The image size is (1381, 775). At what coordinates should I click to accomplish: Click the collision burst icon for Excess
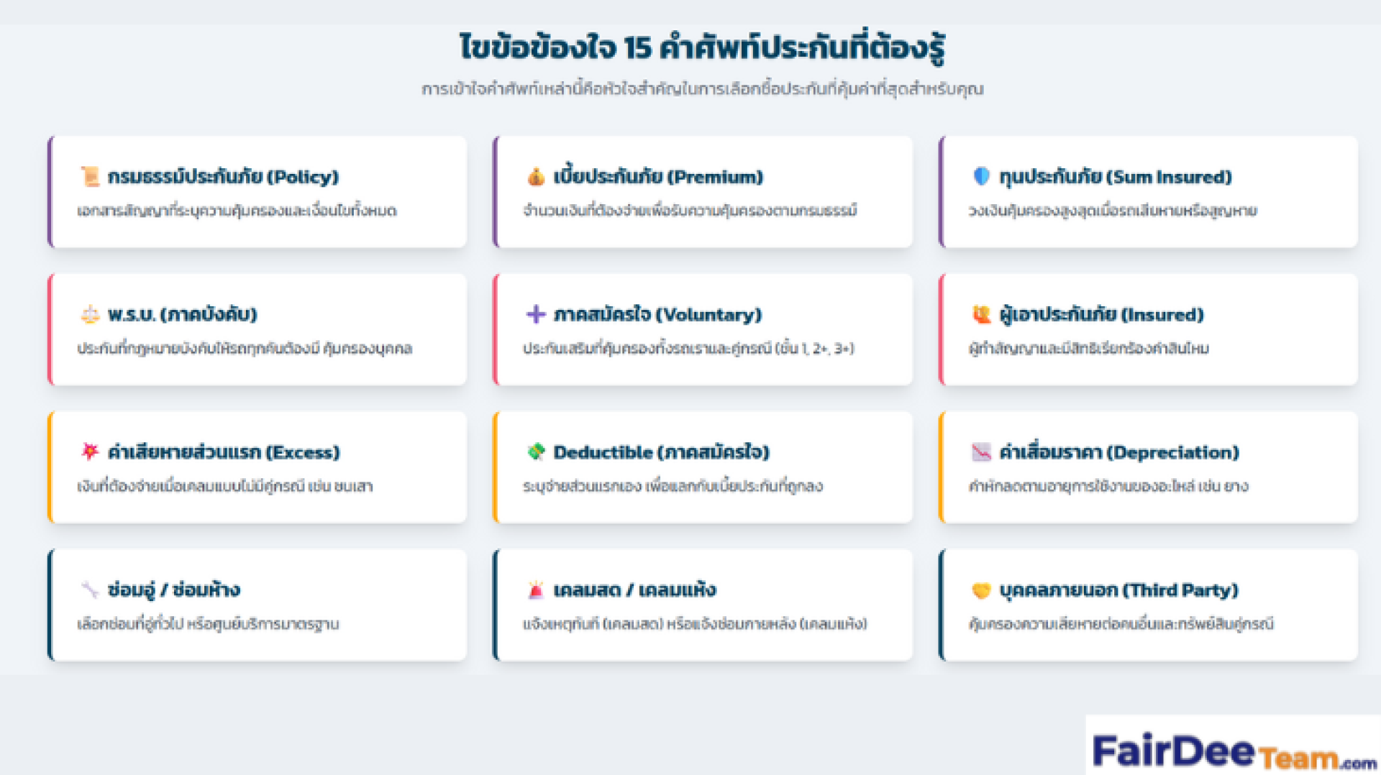90,451
